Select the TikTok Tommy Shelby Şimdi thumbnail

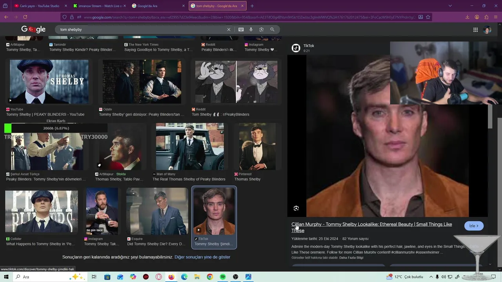214,211
